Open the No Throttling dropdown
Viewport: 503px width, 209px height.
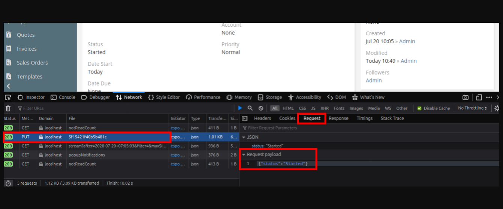472,108
